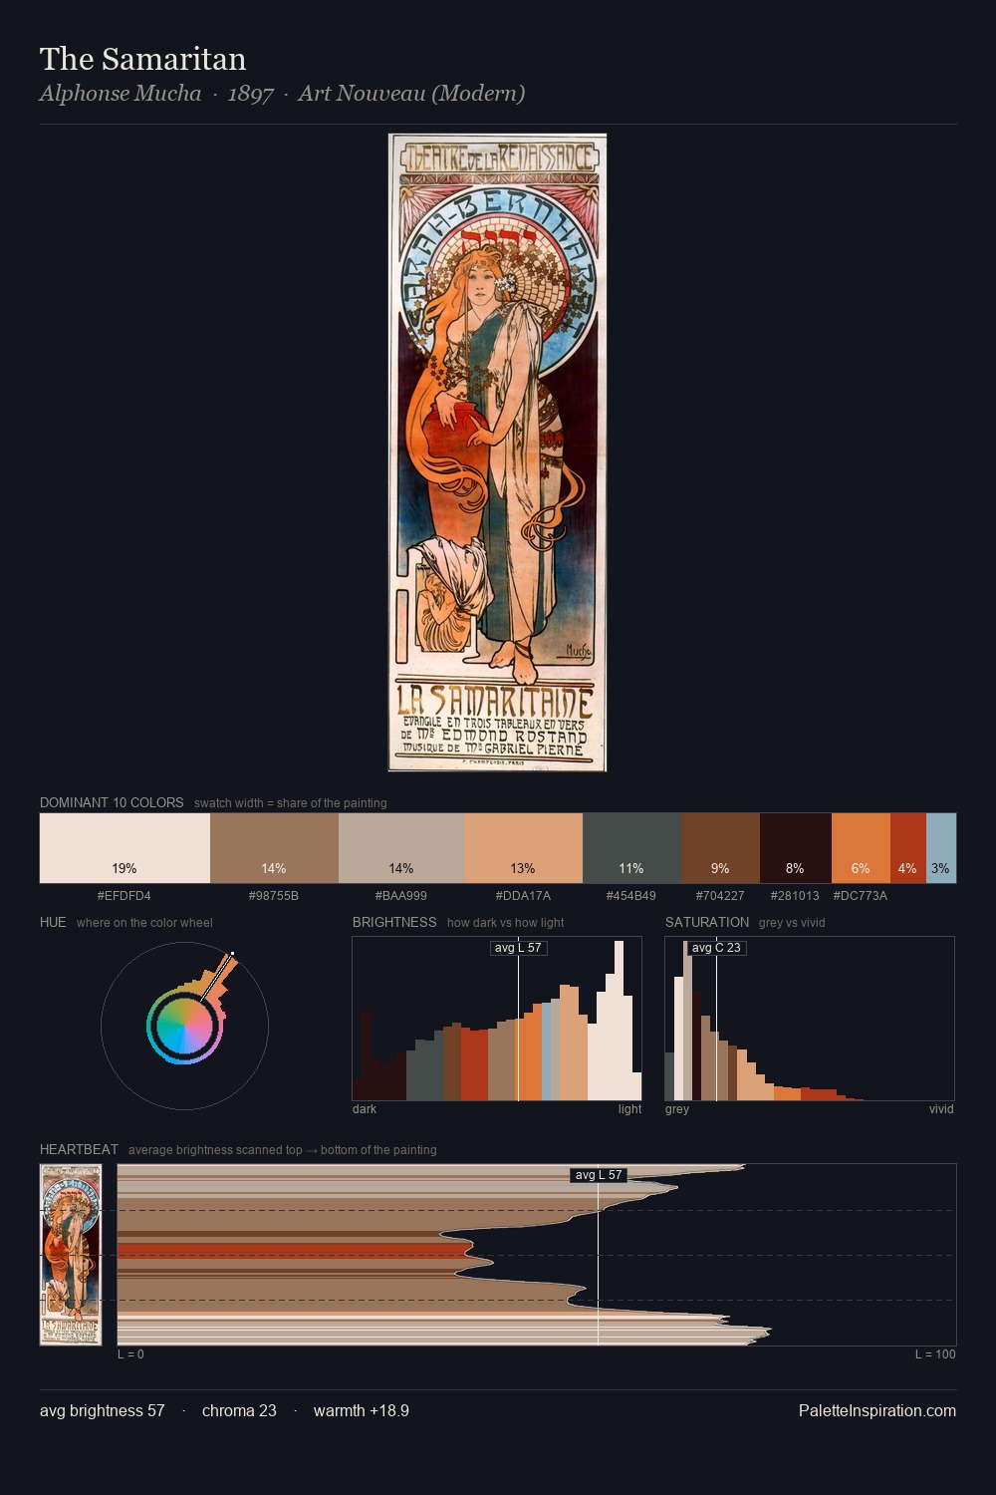
Task: Click the hue color wheel chart
Action: coord(185,1026)
